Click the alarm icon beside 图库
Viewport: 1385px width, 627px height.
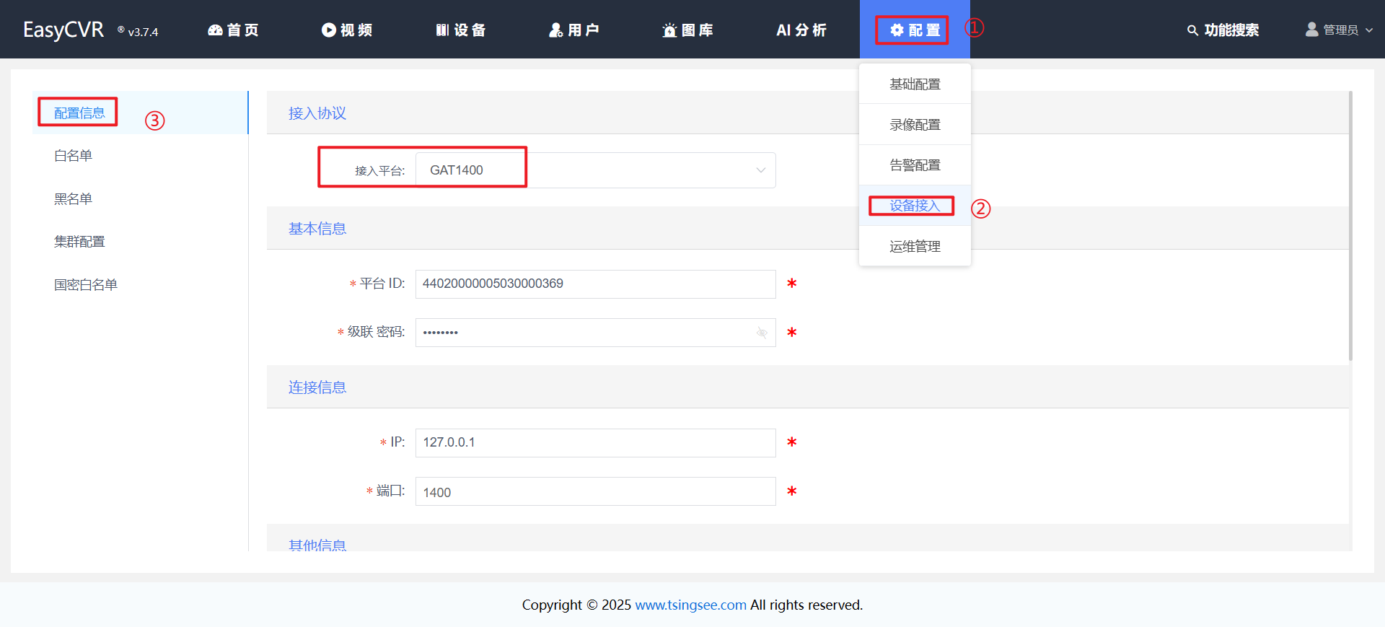coord(669,30)
